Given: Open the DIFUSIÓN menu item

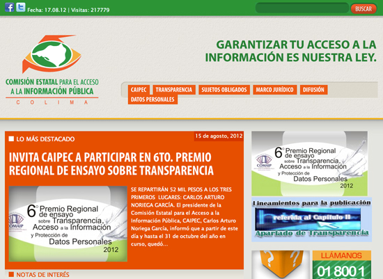Looking at the screenshot, I should [313, 90].
